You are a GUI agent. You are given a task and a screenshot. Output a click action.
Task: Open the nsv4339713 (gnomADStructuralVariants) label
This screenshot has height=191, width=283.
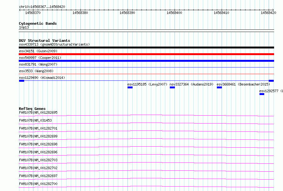pos(54,44)
